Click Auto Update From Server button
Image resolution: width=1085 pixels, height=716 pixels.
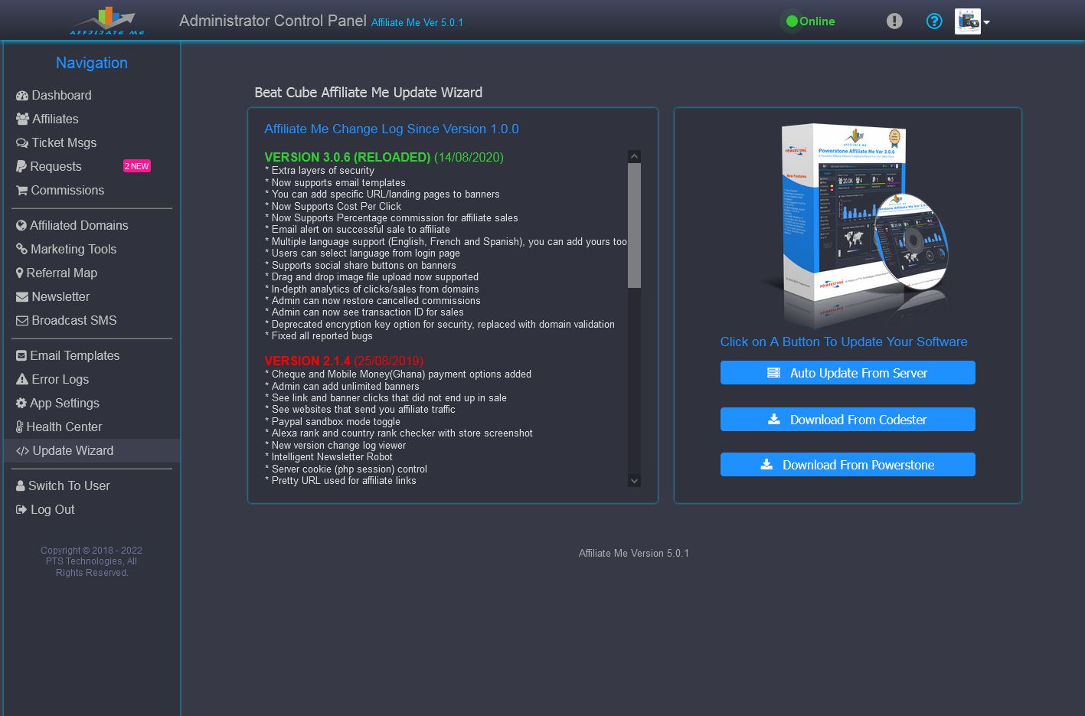[x=848, y=373]
